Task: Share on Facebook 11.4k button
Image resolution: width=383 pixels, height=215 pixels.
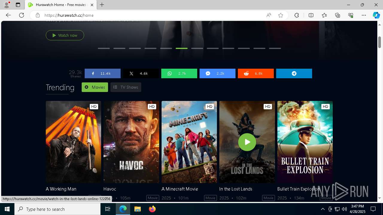Action: pos(103,73)
